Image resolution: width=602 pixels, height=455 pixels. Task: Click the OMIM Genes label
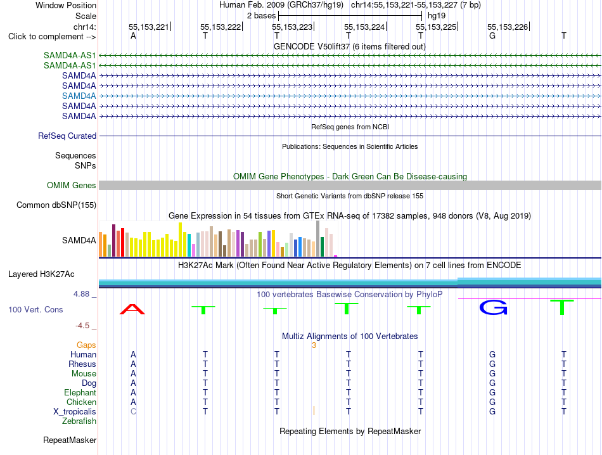pyautogui.click(x=72, y=186)
